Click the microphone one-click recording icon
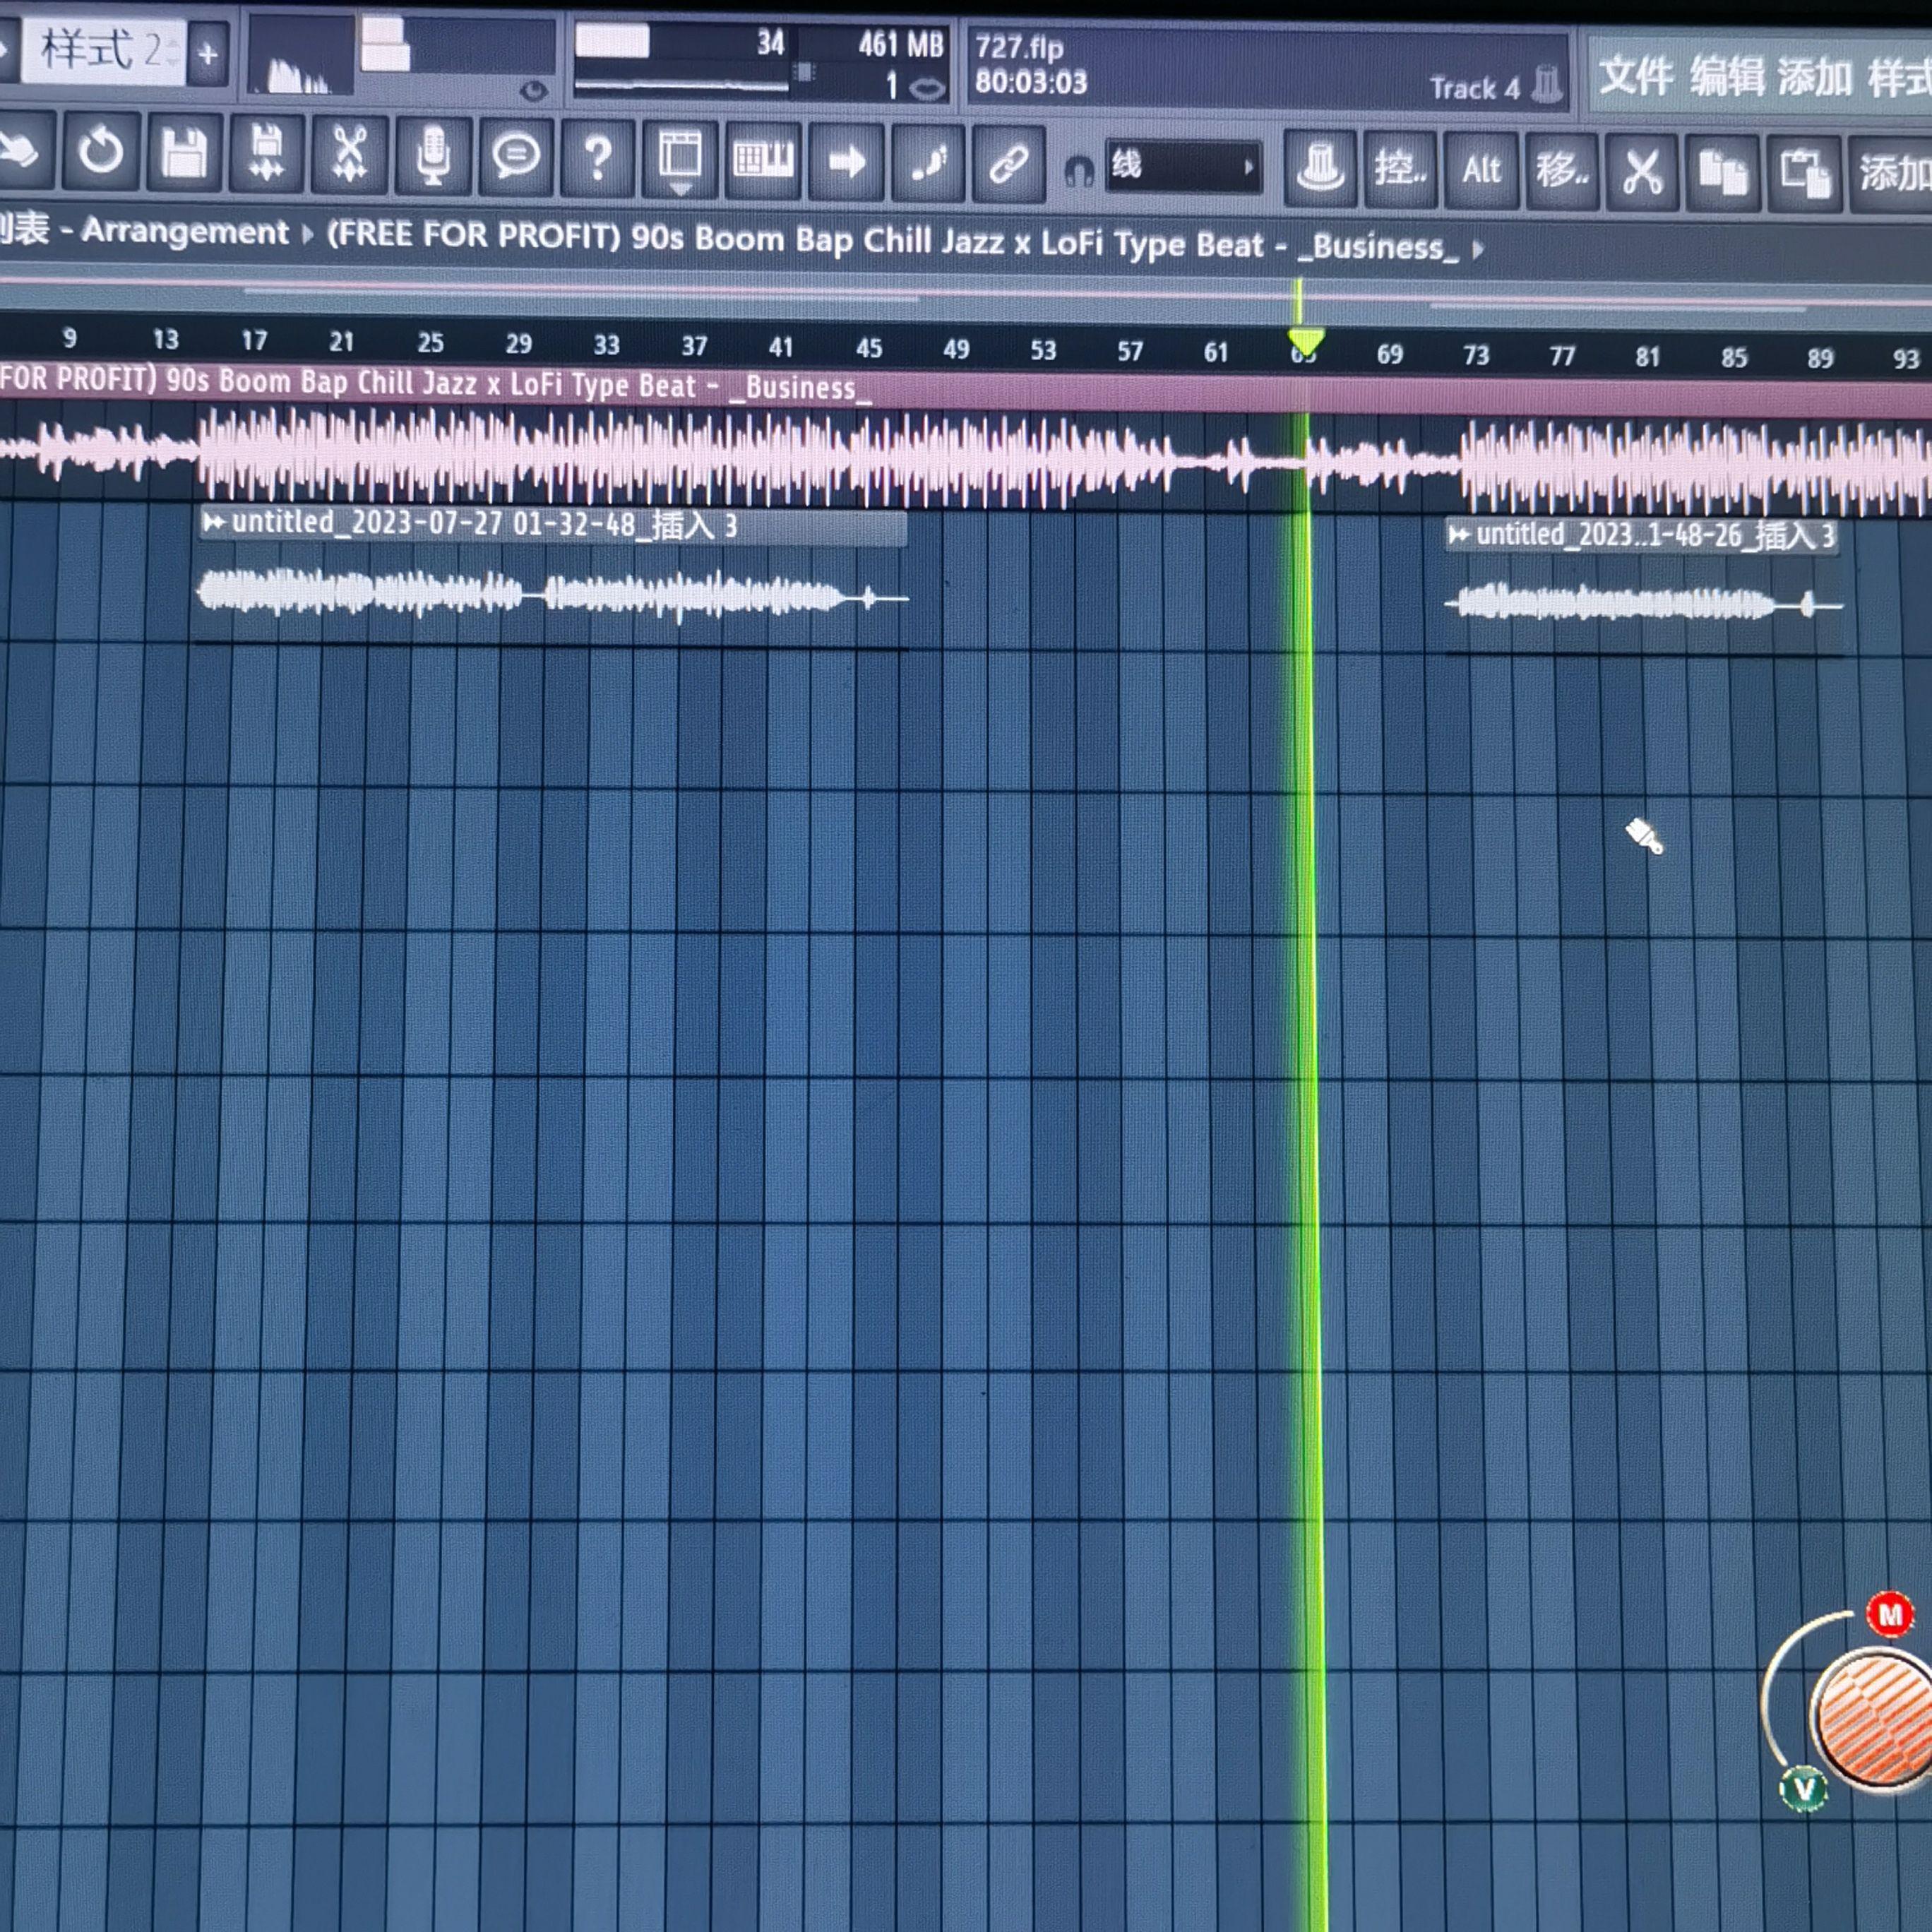The width and height of the screenshot is (1932, 1932). 433,156
